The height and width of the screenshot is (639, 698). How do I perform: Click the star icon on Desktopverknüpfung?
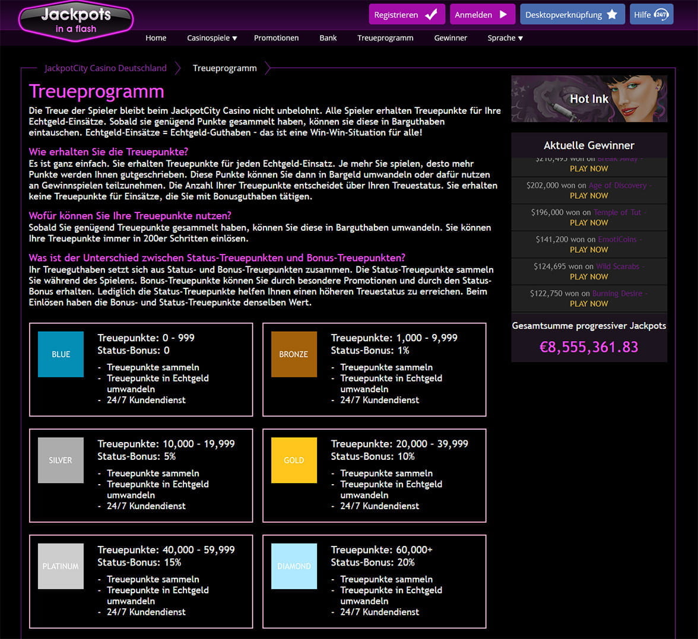click(x=612, y=14)
